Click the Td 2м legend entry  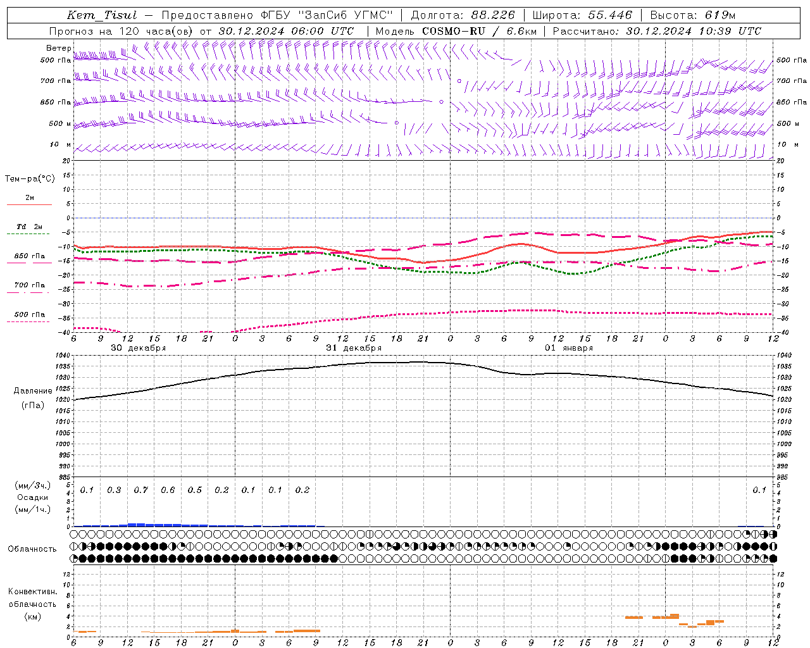(30, 227)
